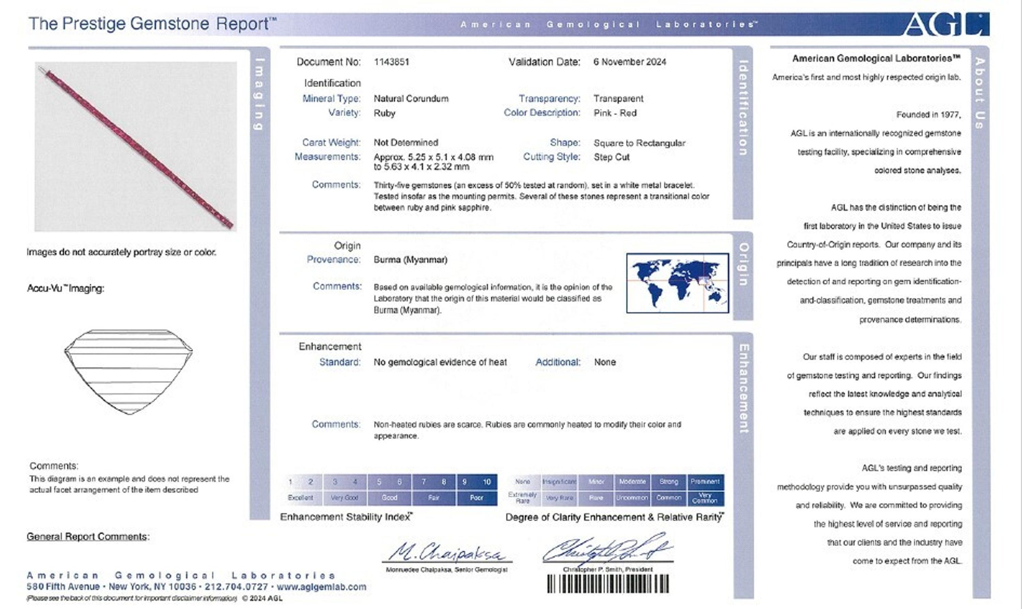Click the "Insignificant" clarity enhancement cell
Image resolution: width=1022 pixels, height=609 pixels.
pyautogui.click(x=559, y=482)
